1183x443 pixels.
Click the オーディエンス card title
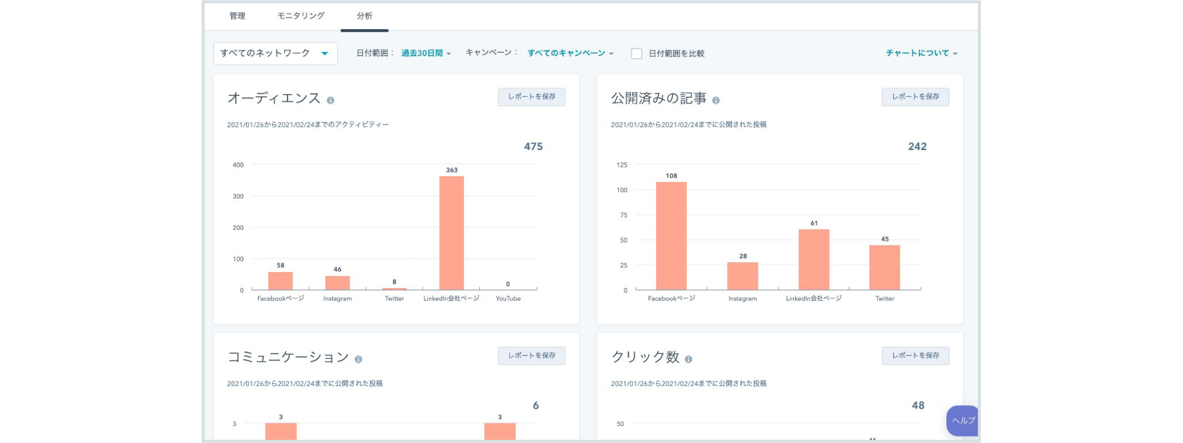[x=274, y=98]
